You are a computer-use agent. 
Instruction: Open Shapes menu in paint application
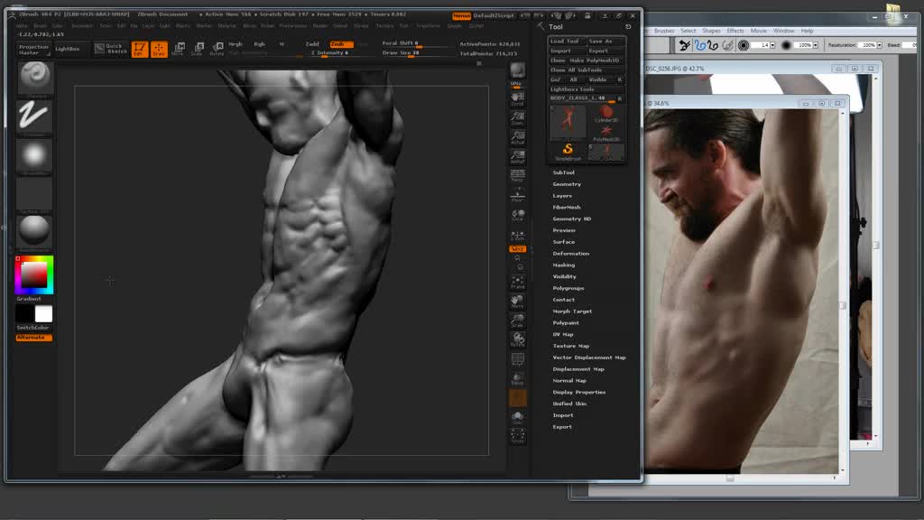(x=711, y=31)
